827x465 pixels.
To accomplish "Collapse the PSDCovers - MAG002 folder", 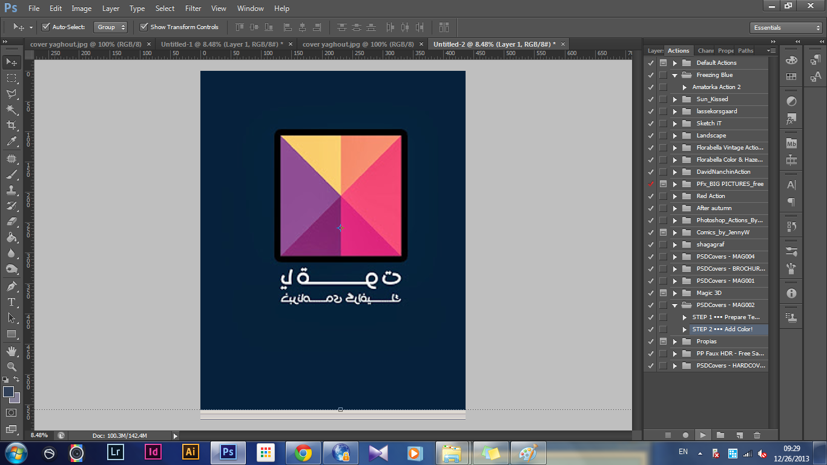I will tap(674, 305).
